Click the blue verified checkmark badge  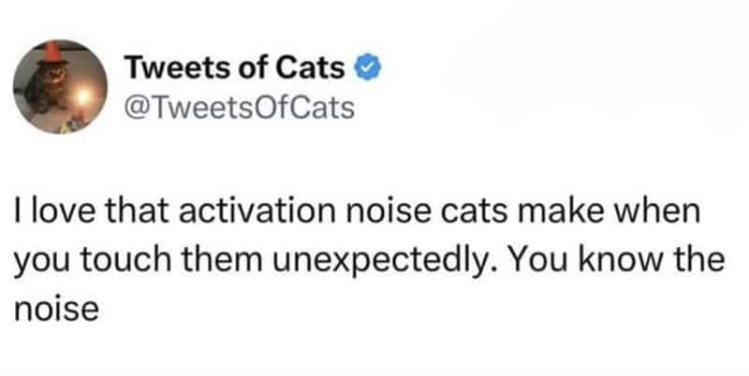(365, 69)
